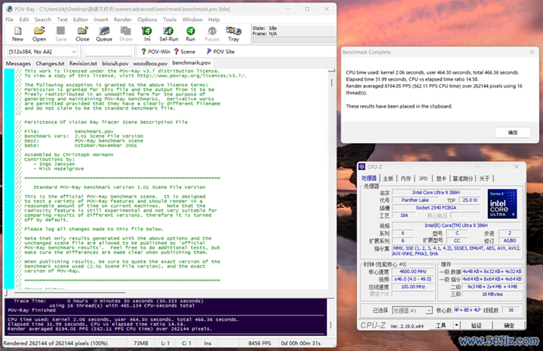Switch to CPU-Z 关于 tab
The height and width of the screenshot is (351, 543).
[x=484, y=178]
